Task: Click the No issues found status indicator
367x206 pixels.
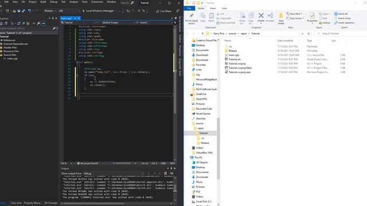Action: coord(88,163)
